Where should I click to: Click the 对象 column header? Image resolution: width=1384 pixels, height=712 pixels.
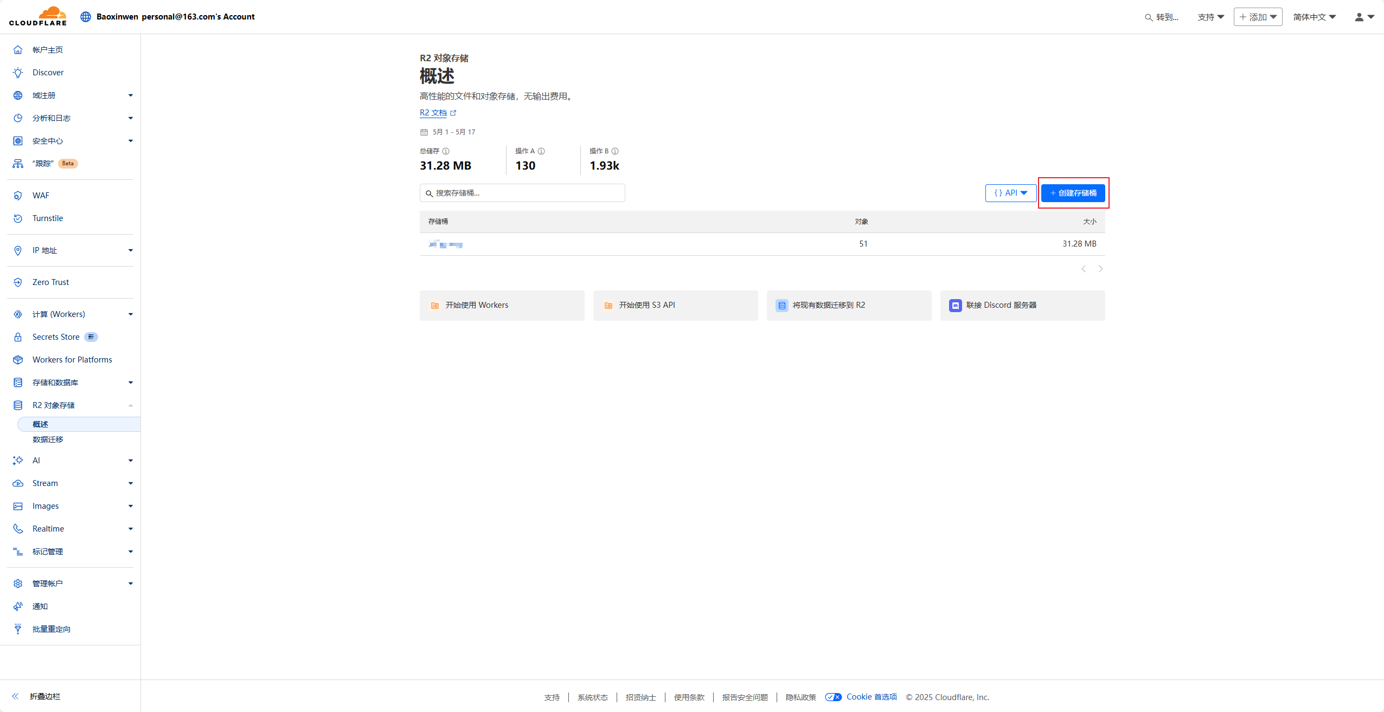pos(862,222)
